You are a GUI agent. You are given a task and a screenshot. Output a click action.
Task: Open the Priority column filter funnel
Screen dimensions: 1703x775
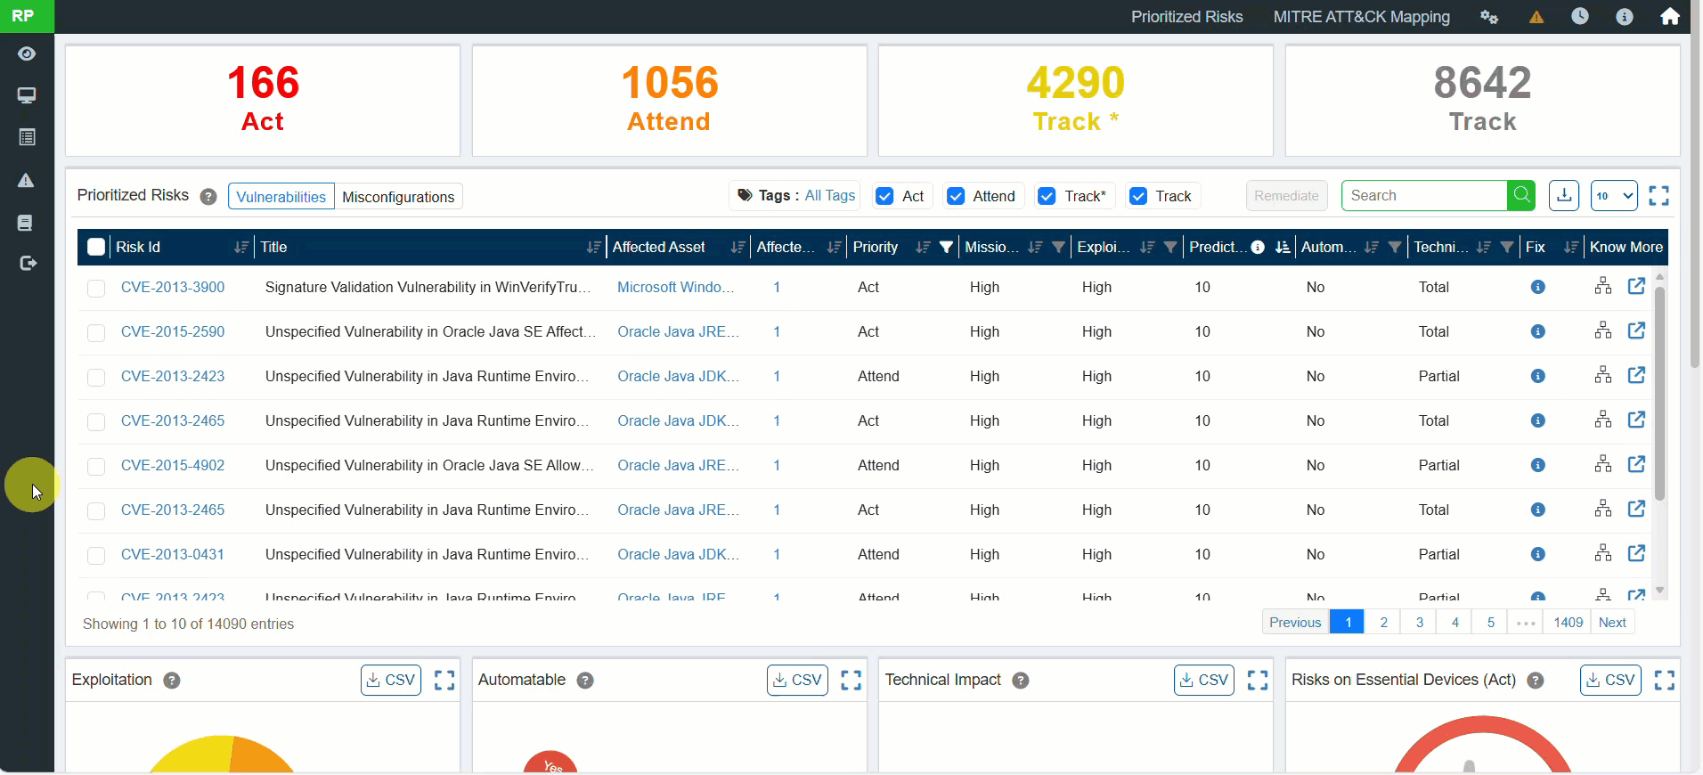coord(946,248)
